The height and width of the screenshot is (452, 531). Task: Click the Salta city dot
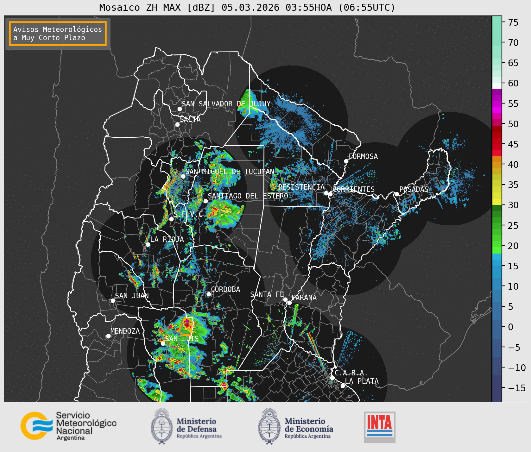point(178,124)
